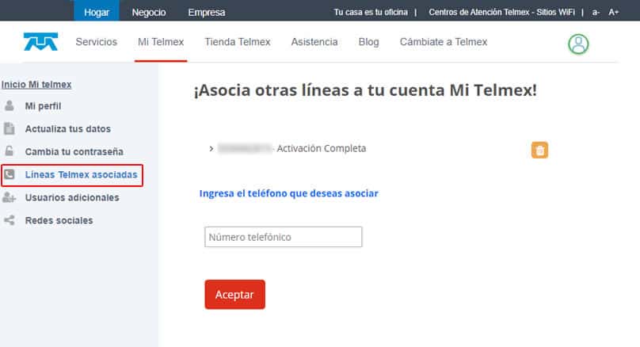640x347 pixels.
Task: Delete associated line with trash icon
Action: (x=539, y=151)
